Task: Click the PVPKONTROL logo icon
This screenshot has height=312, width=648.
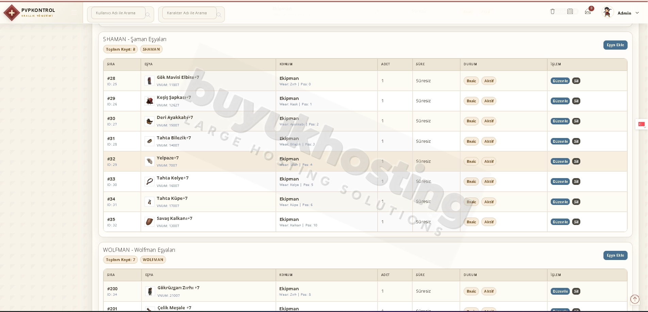Action: tap(12, 13)
